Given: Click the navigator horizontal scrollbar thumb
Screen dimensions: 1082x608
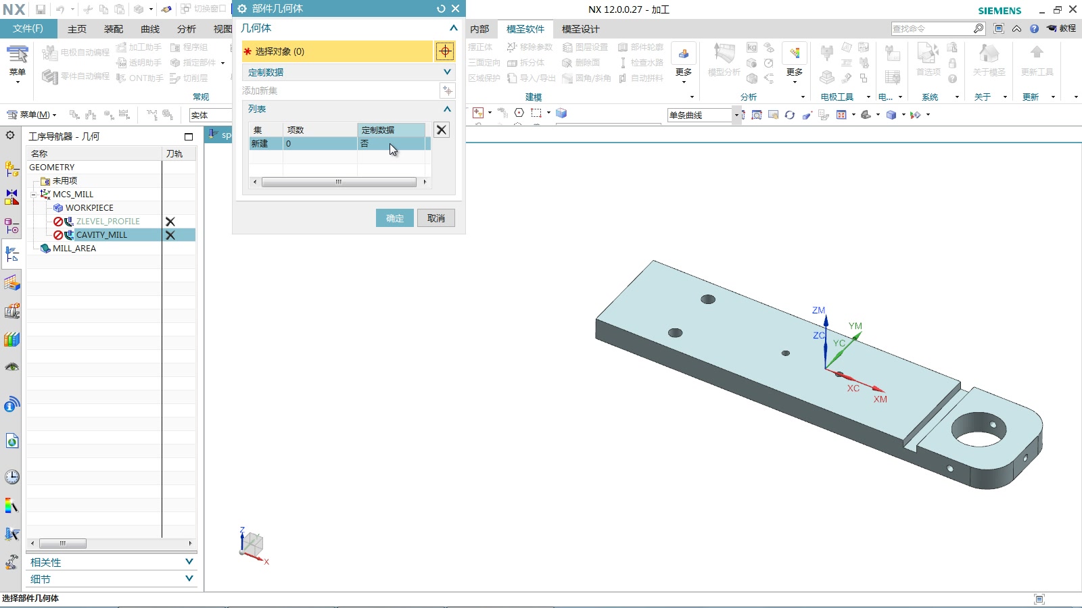Looking at the screenshot, I should [63, 543].
